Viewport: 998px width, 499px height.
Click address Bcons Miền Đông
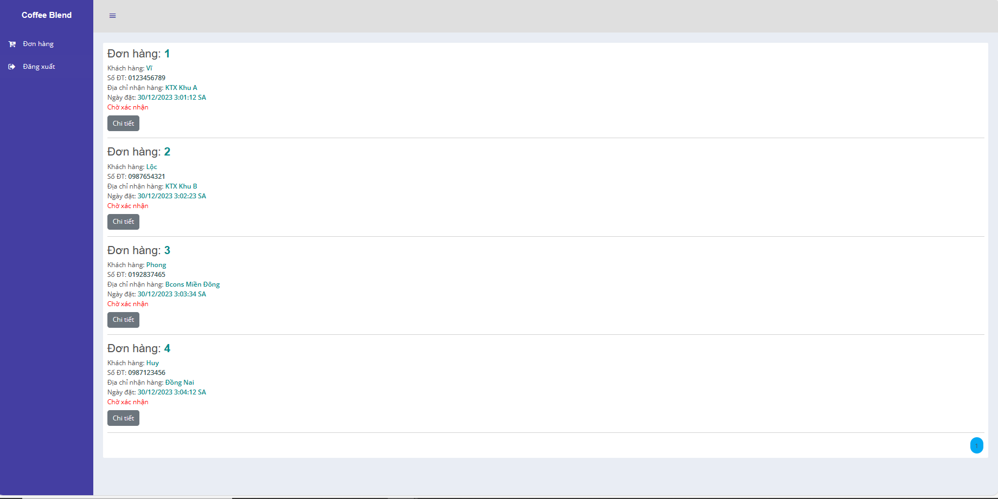(193, 284)
